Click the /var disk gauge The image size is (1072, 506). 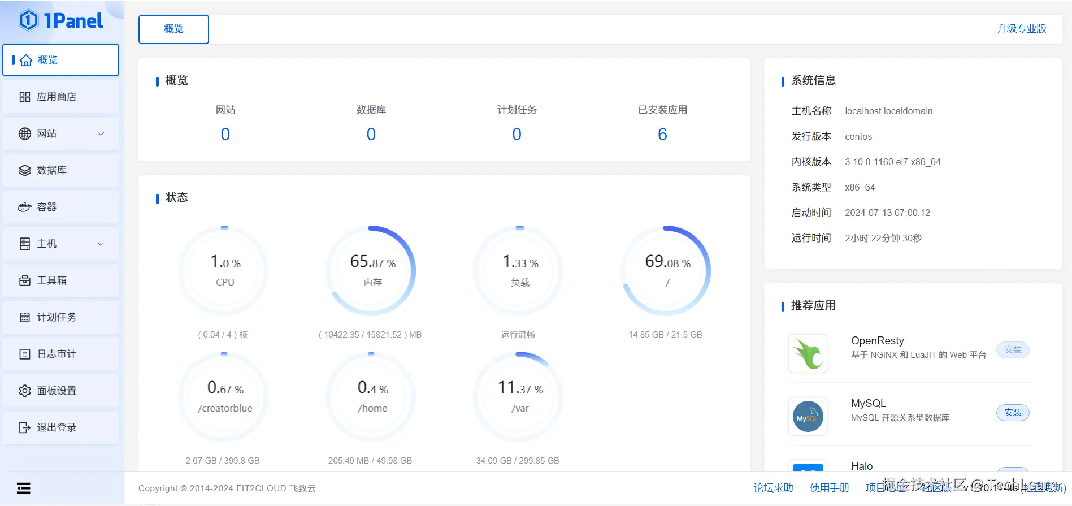(x=519, y=397)
